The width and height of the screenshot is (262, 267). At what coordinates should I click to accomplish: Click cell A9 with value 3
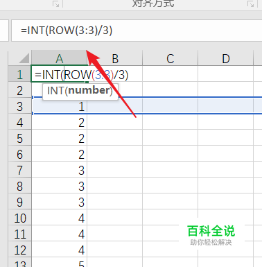tap(59, 202)
